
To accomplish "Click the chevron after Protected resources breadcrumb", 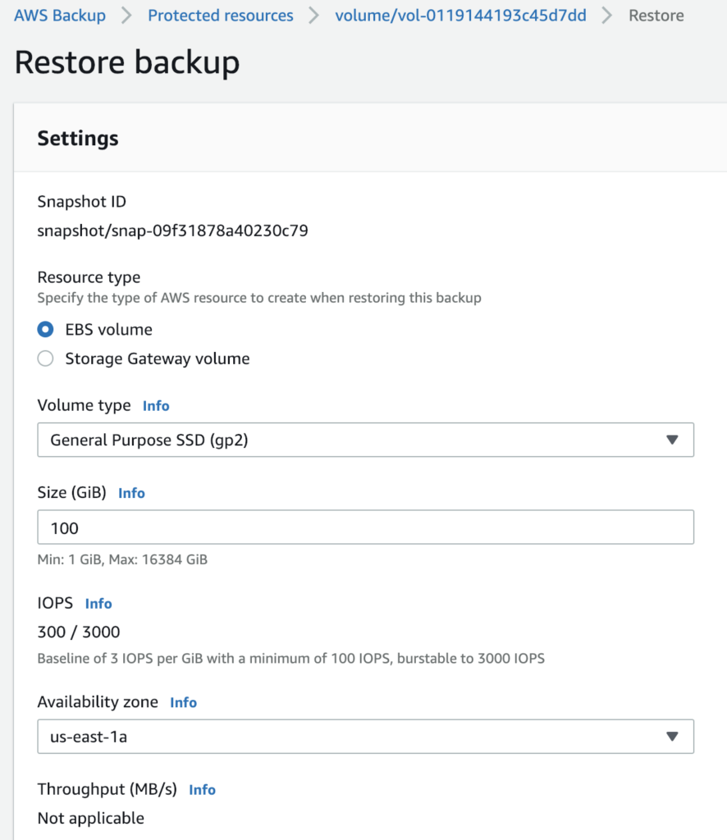I will click(x=314, y=16).
